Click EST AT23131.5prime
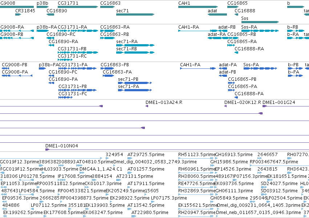309x218 pixels. click(x=135, y=176)
